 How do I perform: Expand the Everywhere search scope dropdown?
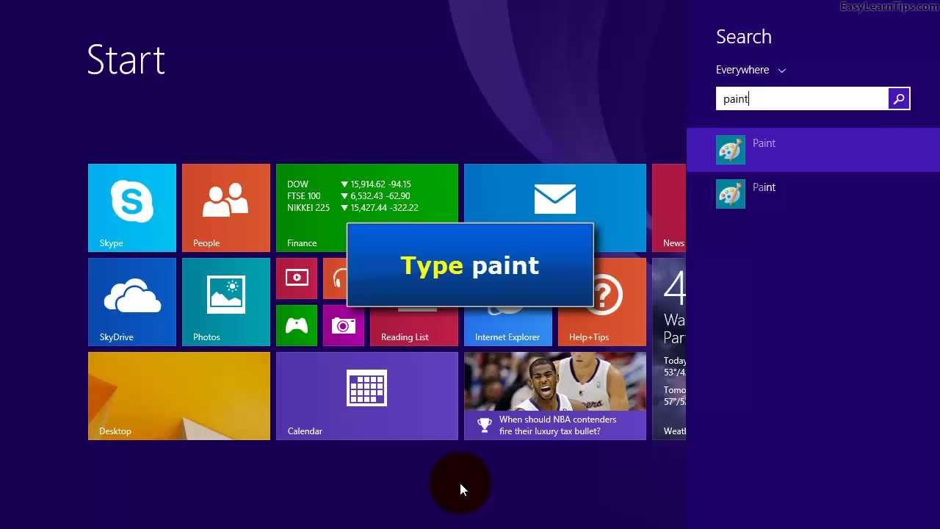(751, 70)
